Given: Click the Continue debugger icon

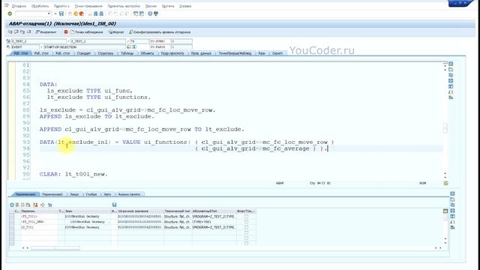Looking at the screenshot, I should coord(28,31).
